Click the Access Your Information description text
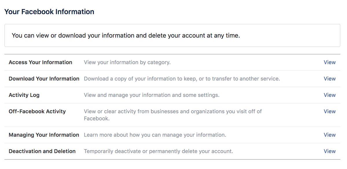Viewport: 347px width, 169px height. tap(127, 62)
